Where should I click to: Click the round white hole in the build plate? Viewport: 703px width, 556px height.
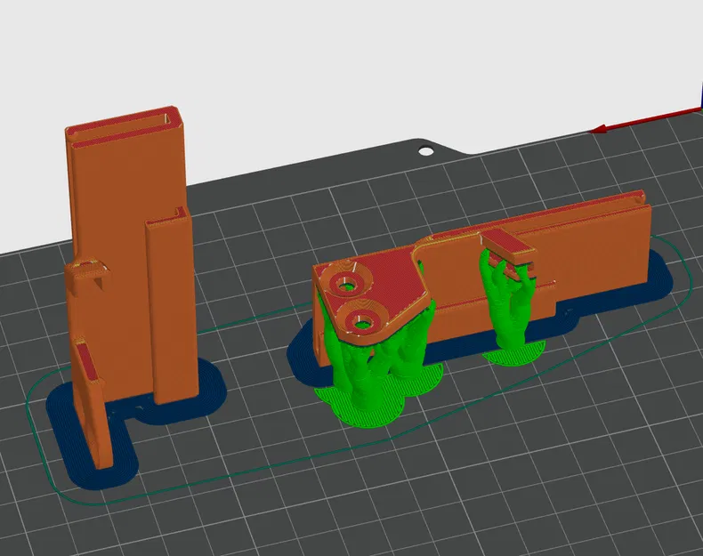[x=426, y=151]
